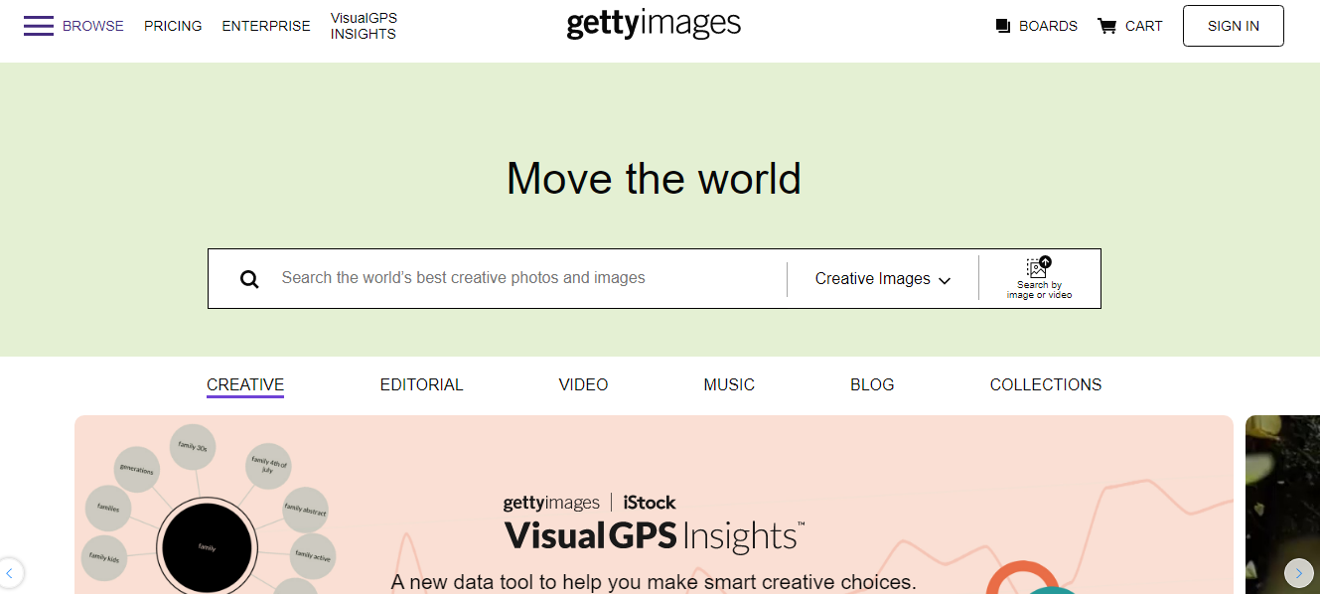This screenshot has height=594, width=1320.
Task: Click the "family 30s" bubble
Action: (193, 448)
